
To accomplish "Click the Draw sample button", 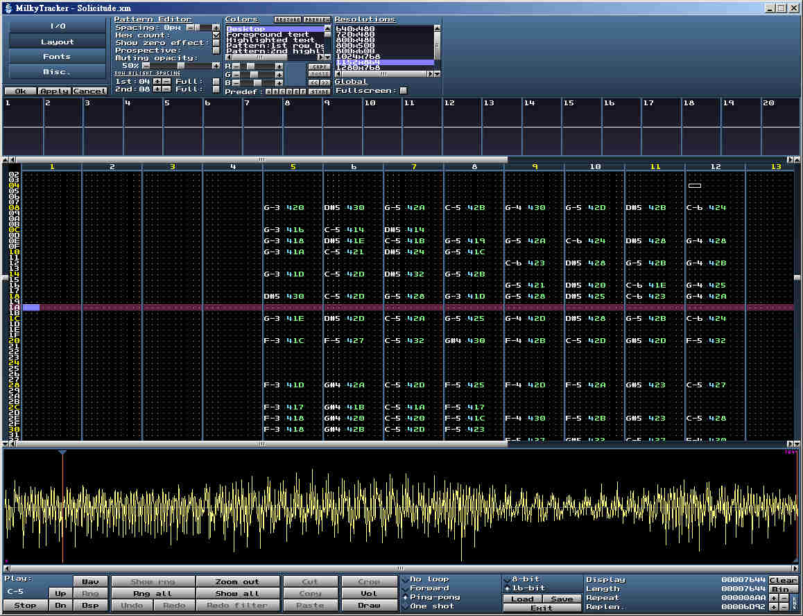I will [x=369, y=605].
